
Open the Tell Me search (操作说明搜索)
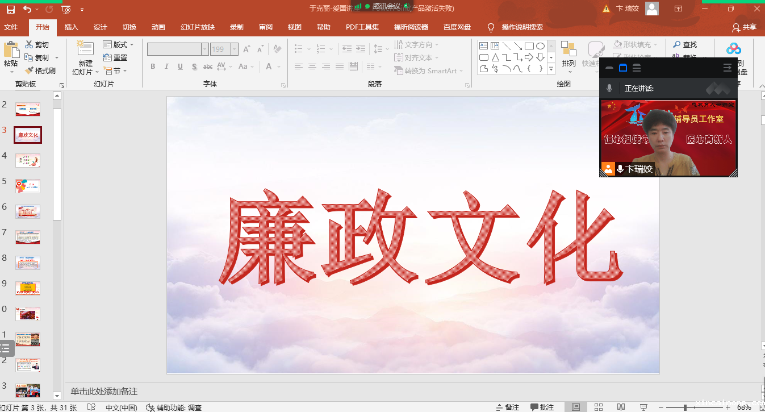click(x=515, y=27)
